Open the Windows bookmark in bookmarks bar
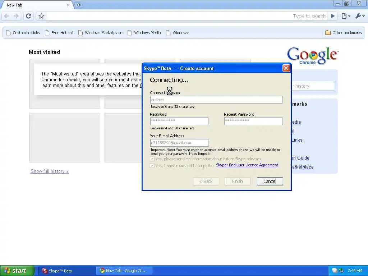The height and width of the screenshot is (276, 368). [177, 33]
